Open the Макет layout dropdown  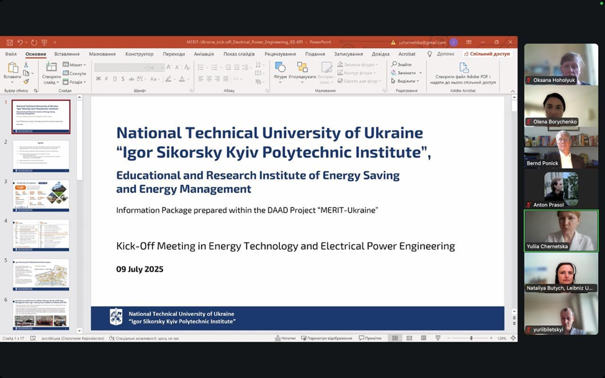click(x=74, y=65)
